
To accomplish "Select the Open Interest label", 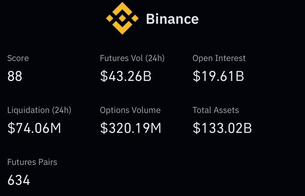I will click(x=219, y=58).
